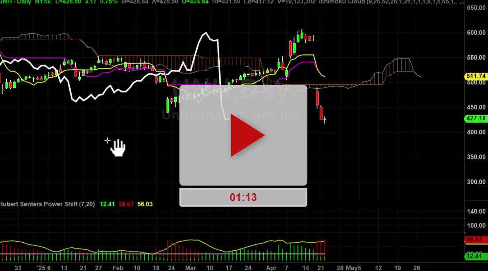Screen dimensions: 488x271
Task: Click the 140.00 indicator axis label
Action: pyautogui.click(x=476, y=211)
